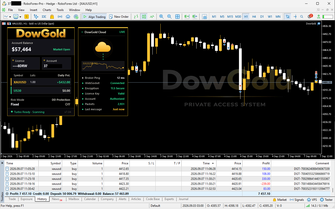This screenshot has height=209, width=335.
Task: Click the MQL5 AI assistant sparkle icon
Action: click(36, 17)
